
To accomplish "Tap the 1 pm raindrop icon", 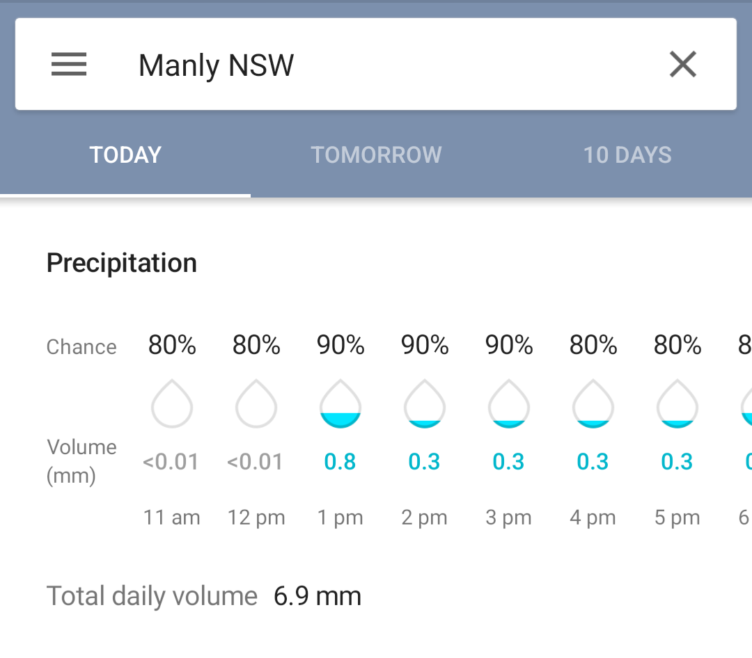I will pos(340,403).
